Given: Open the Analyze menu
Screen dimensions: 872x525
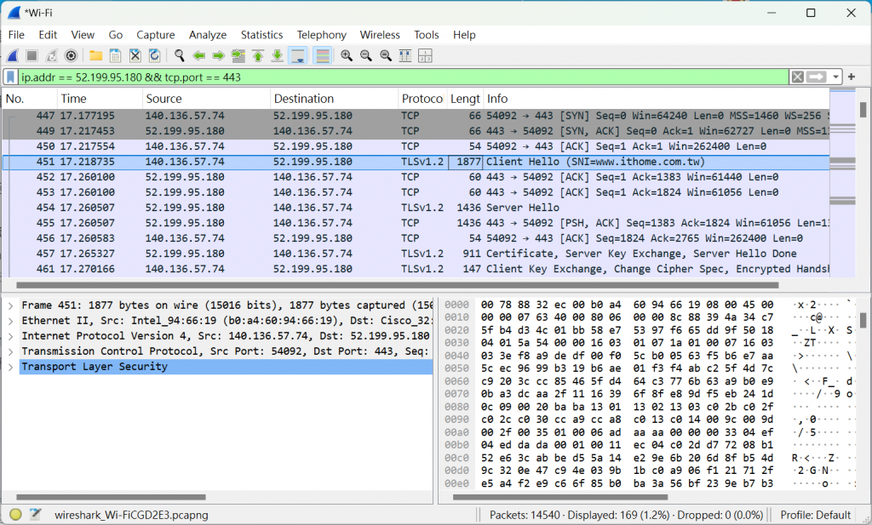Looking at the screenshot, I should click(208, 34).
